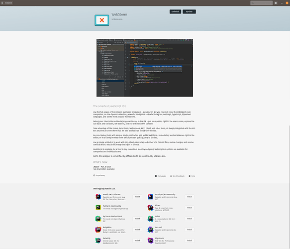The height and width of the screenshot is (249, 290).
Task: Click the Proprietary license label
Action: click(100, 175)
